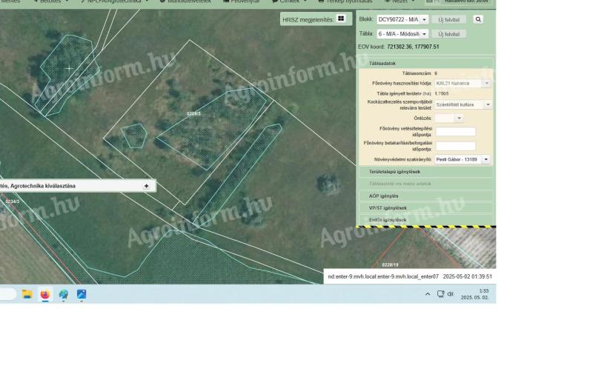
Task: Show hidden system tray icons chevron
Action: [x=428, y=294]
